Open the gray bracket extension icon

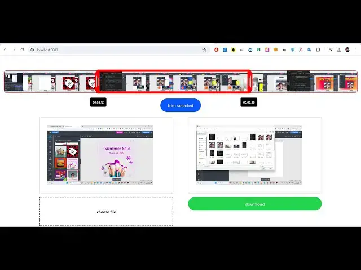click(242, 49)
